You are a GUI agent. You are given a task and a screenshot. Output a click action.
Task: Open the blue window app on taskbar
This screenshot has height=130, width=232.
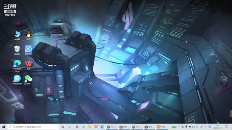click(x=84, y=127)
